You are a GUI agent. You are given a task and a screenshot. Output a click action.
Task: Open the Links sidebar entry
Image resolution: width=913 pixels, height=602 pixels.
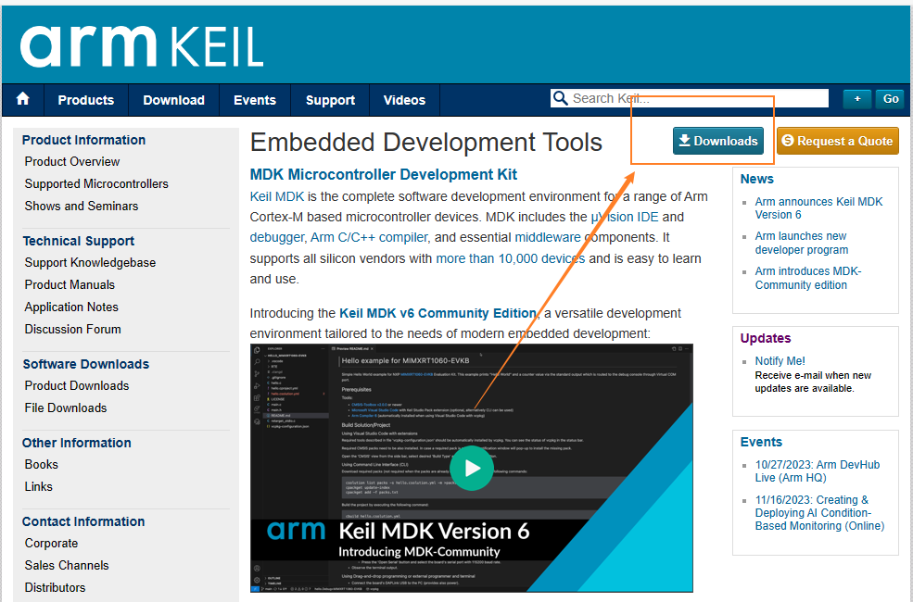[x=38, y=486]
